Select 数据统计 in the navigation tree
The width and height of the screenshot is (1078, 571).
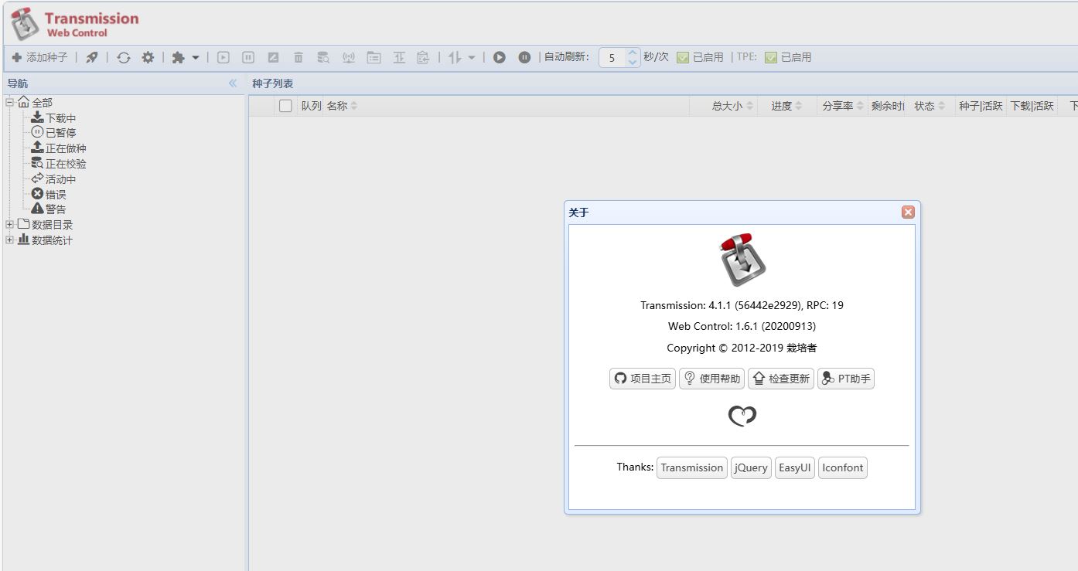(x=52, y=240)
